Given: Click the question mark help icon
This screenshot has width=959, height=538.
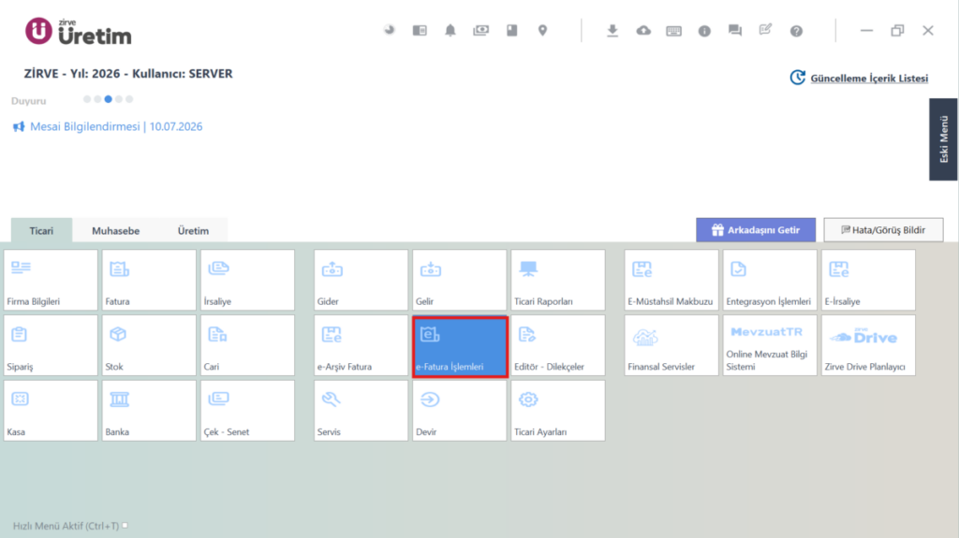Looking at the screenshot, I should pyautogui.click(x=796, y=31).
